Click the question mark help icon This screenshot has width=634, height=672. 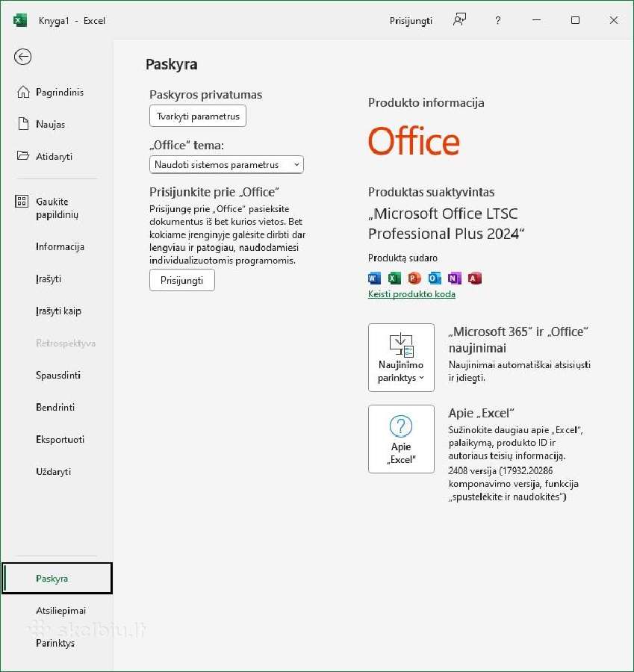[x=497, y=20]
